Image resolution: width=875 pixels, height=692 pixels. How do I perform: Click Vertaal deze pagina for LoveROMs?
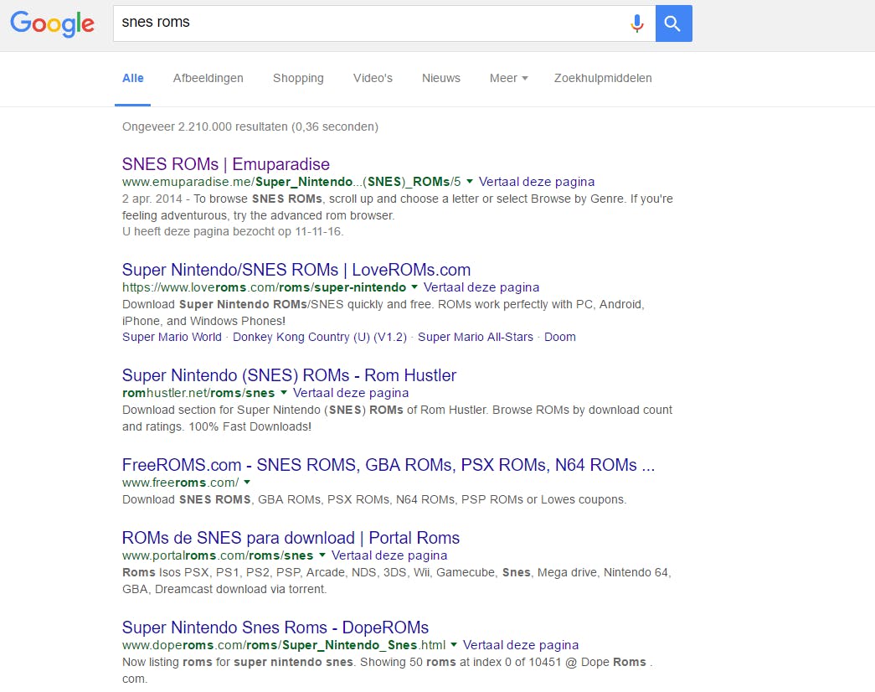click(x=481, y=287)
